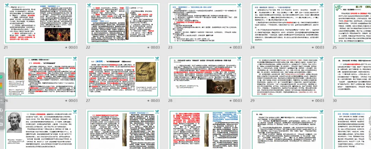
Task: Select slide 24 thumbnail
Action: pos(287,24)
